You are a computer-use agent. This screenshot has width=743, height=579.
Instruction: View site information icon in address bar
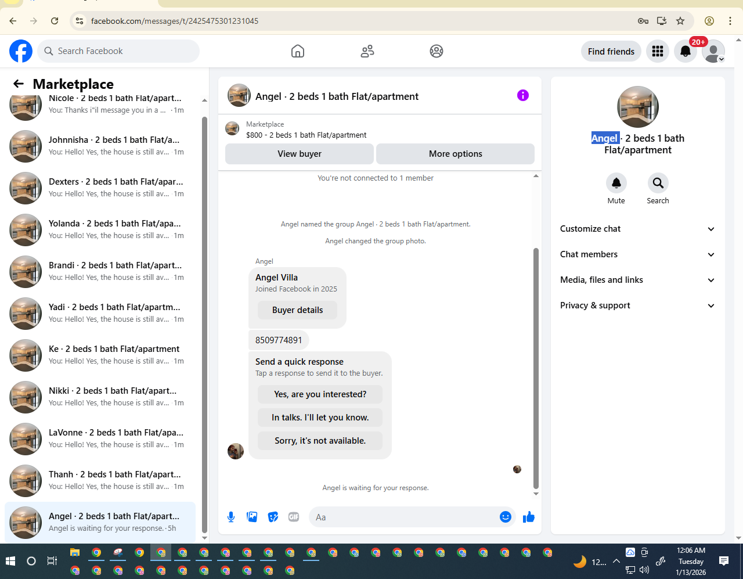pos(80,21)
